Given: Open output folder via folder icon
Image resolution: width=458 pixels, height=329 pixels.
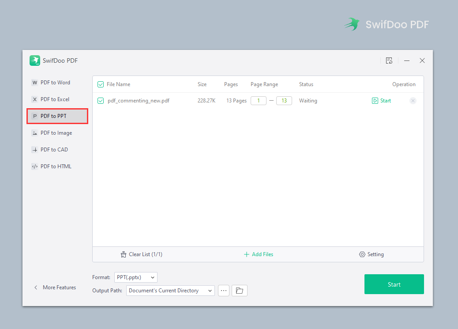Looking at the screenshot, I should [x=240, y=291].
